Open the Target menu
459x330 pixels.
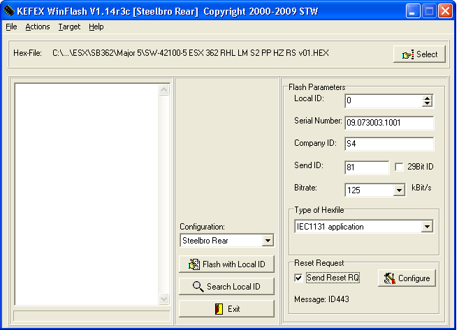[x=69, y=27]
